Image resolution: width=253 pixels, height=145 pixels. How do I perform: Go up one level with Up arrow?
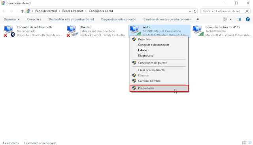coord(22,11)
